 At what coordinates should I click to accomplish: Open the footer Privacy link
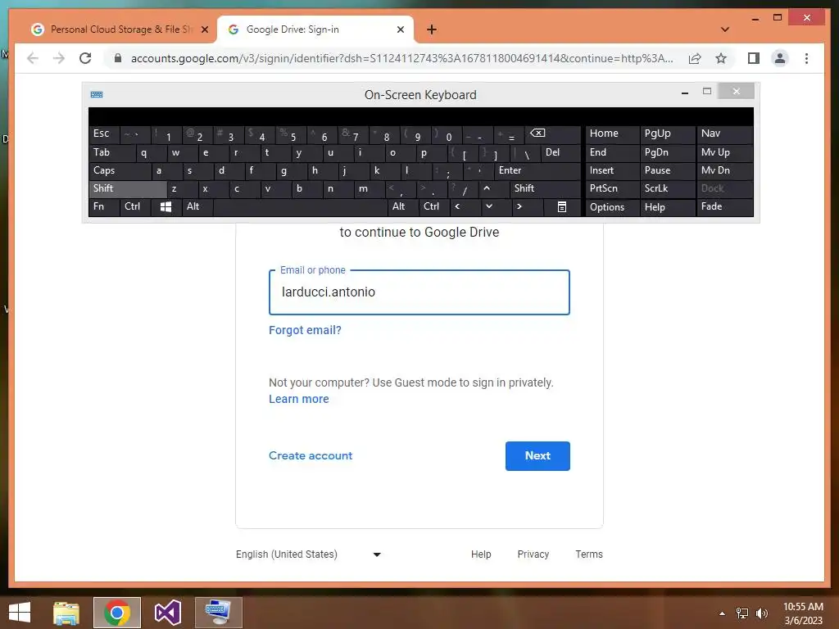coord(533,554)
